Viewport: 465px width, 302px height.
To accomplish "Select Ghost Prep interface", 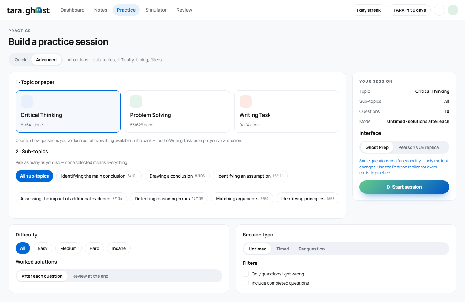I will [x=377, y=147].
